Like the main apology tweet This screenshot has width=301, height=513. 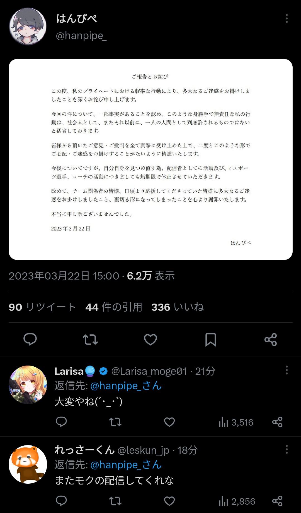pyautogui.click(x=151, y=340)
